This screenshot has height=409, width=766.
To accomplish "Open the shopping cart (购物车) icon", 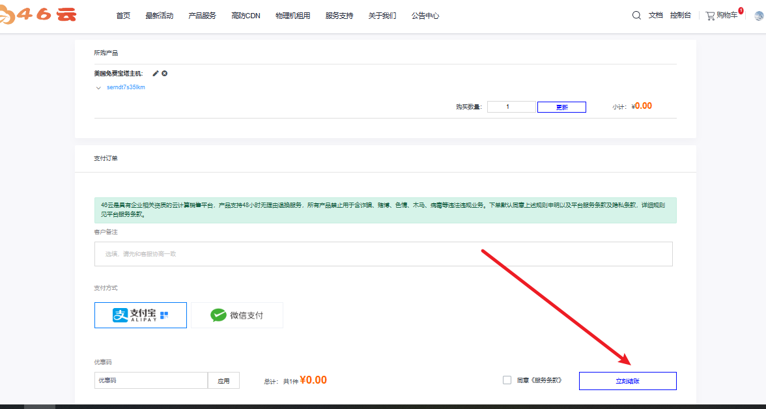I will pyautogui.click(x=710, y=15).
